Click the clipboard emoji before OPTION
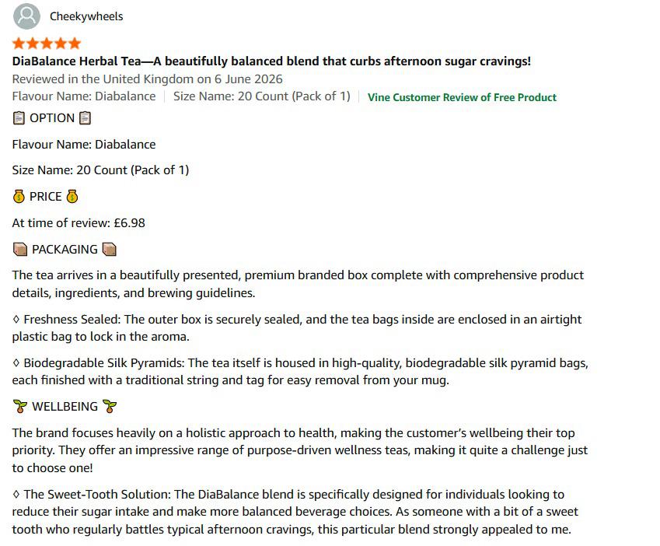Viewport: 660px width, 546px height. [19, 118]
